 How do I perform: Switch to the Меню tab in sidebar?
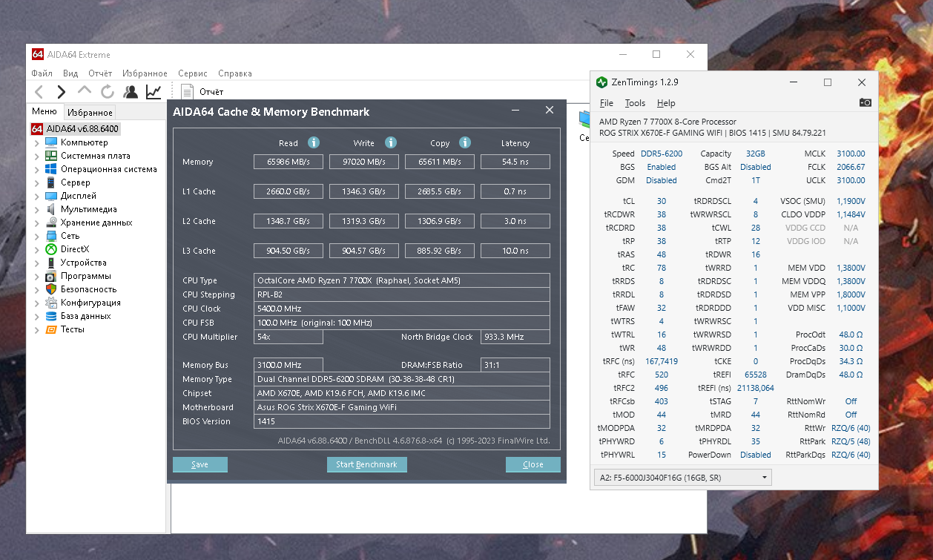tap(44, 112)
